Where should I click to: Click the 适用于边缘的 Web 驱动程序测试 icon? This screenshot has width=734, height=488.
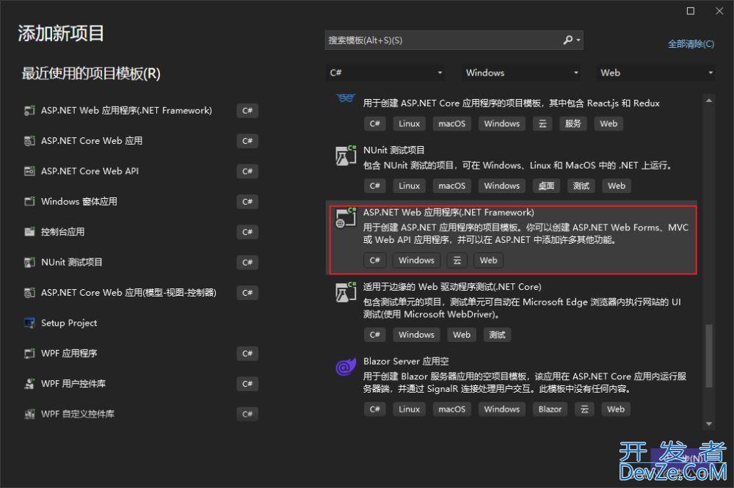click(346, 292)
